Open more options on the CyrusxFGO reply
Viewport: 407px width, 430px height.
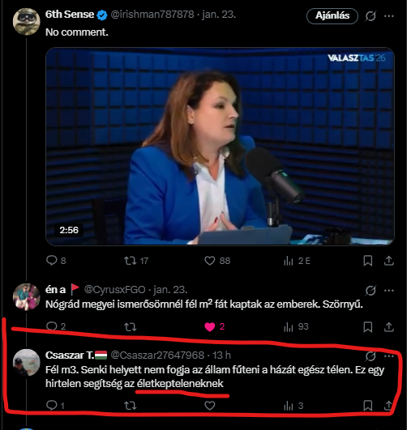389,291
